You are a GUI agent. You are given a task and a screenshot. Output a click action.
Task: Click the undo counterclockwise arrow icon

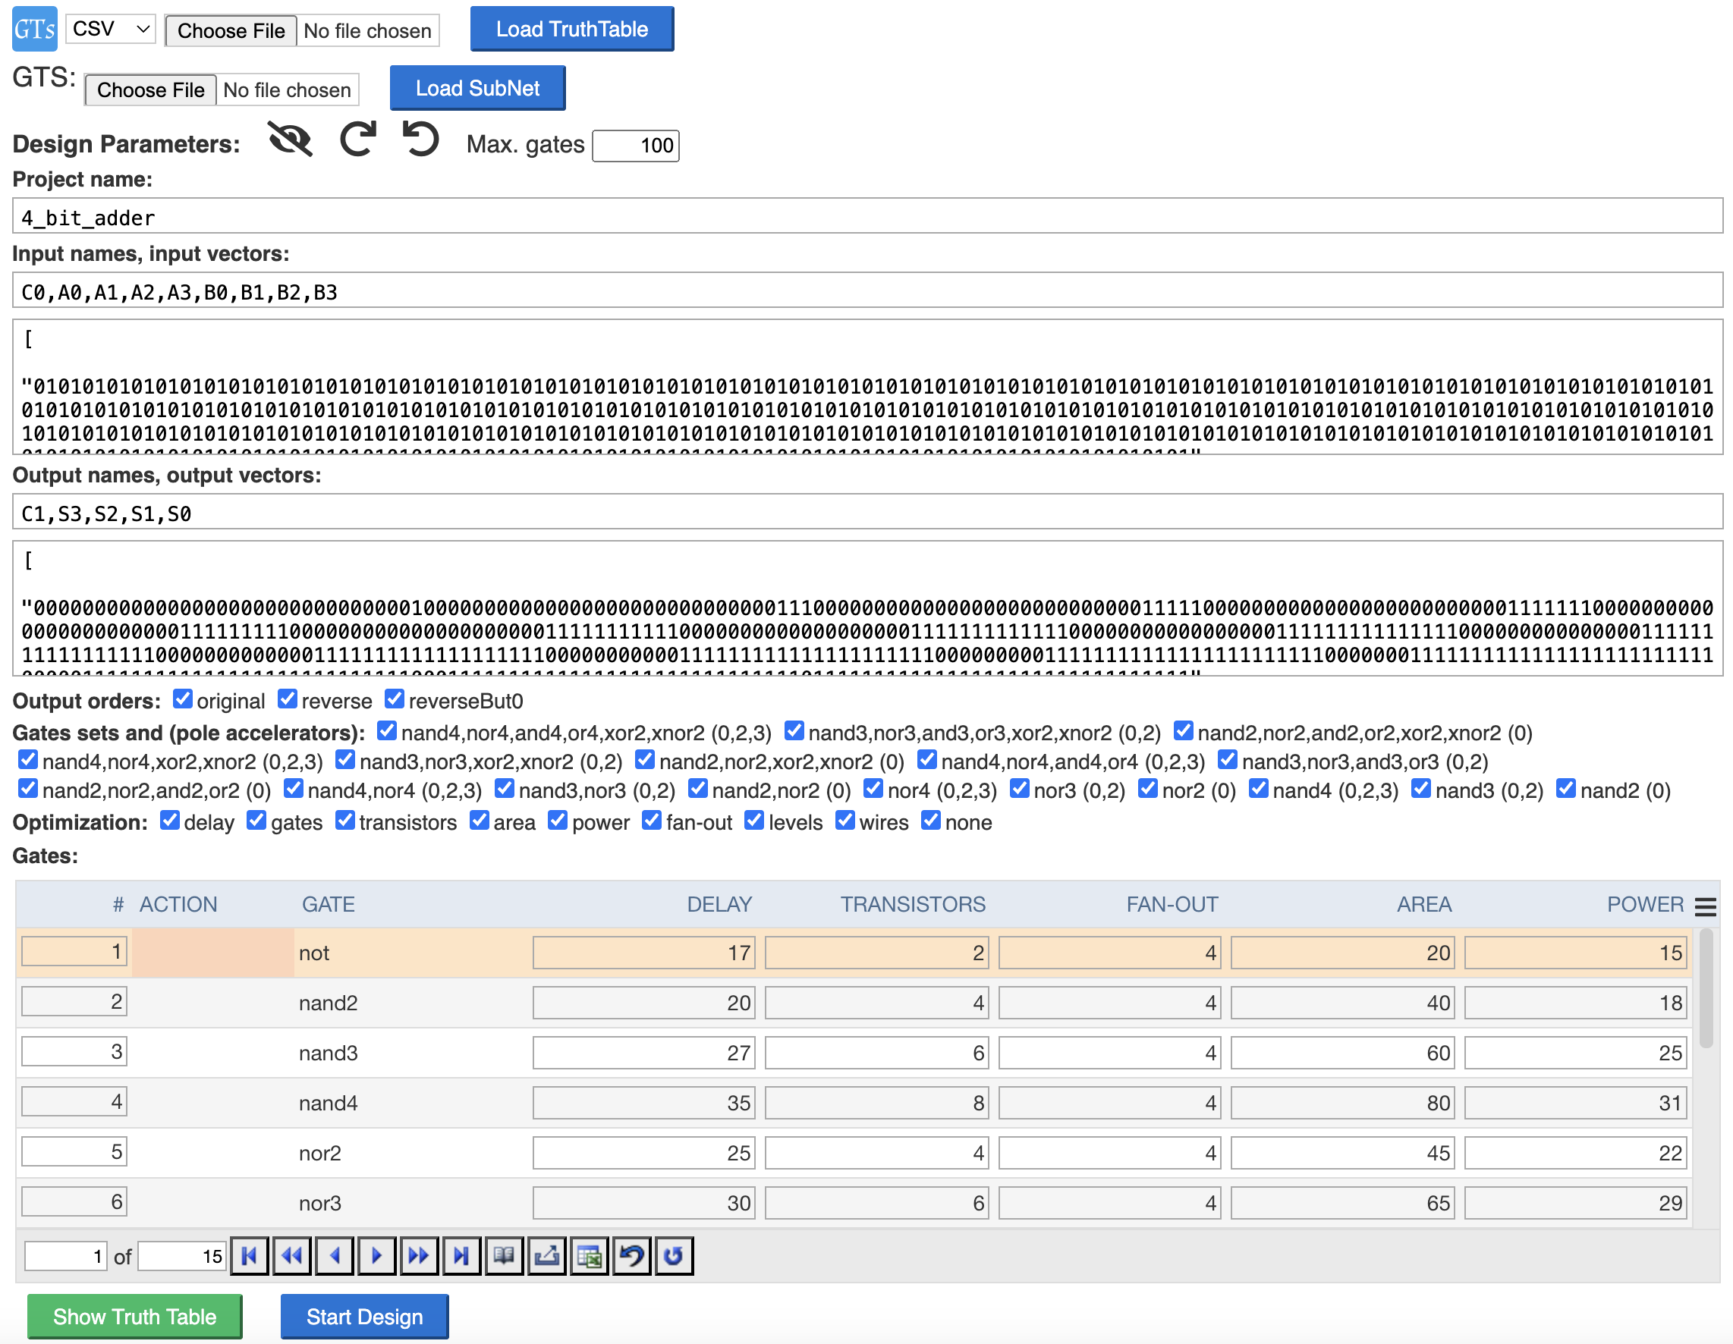tap(420, 140)
